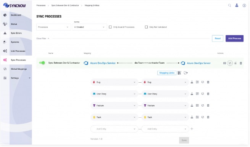This screenshot has width=250, height=147.
Task: Click the Add Process button
Action: [x=234, y=38]
